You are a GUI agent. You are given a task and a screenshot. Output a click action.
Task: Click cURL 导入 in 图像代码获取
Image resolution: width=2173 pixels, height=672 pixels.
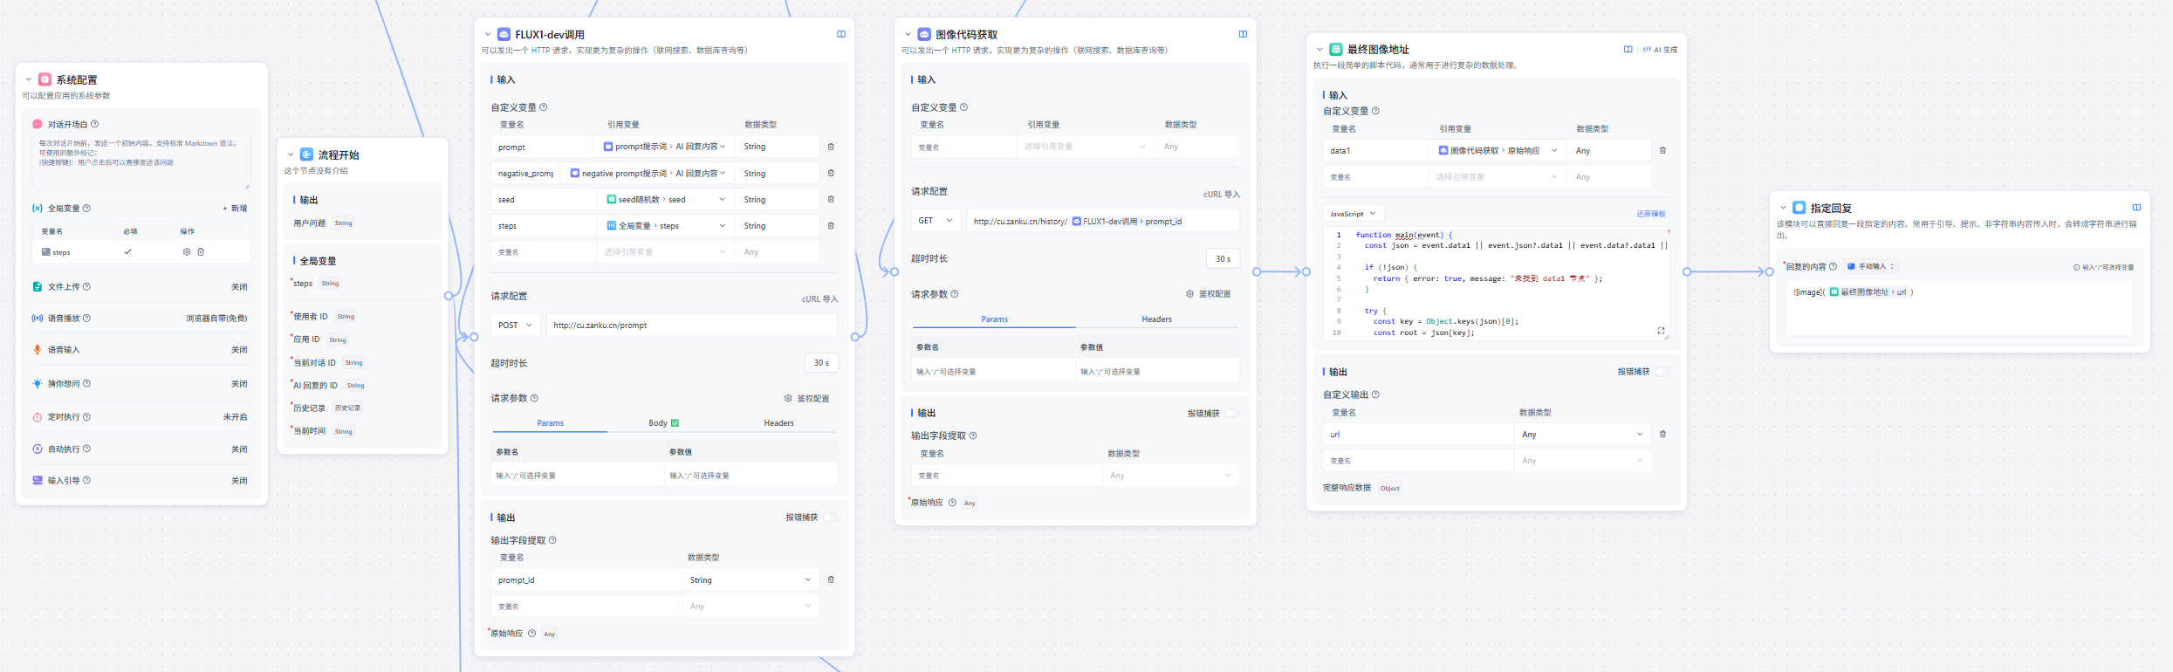pos(1222,195)
